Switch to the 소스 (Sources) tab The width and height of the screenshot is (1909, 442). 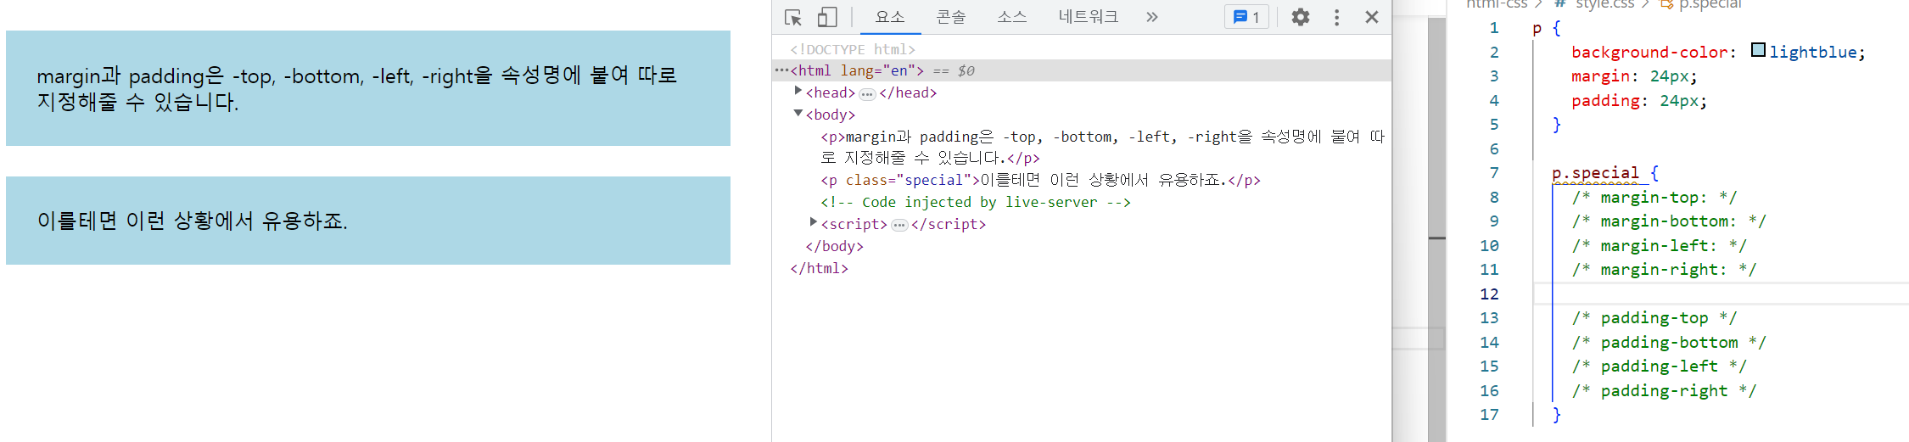click(x=1011, y=17)
